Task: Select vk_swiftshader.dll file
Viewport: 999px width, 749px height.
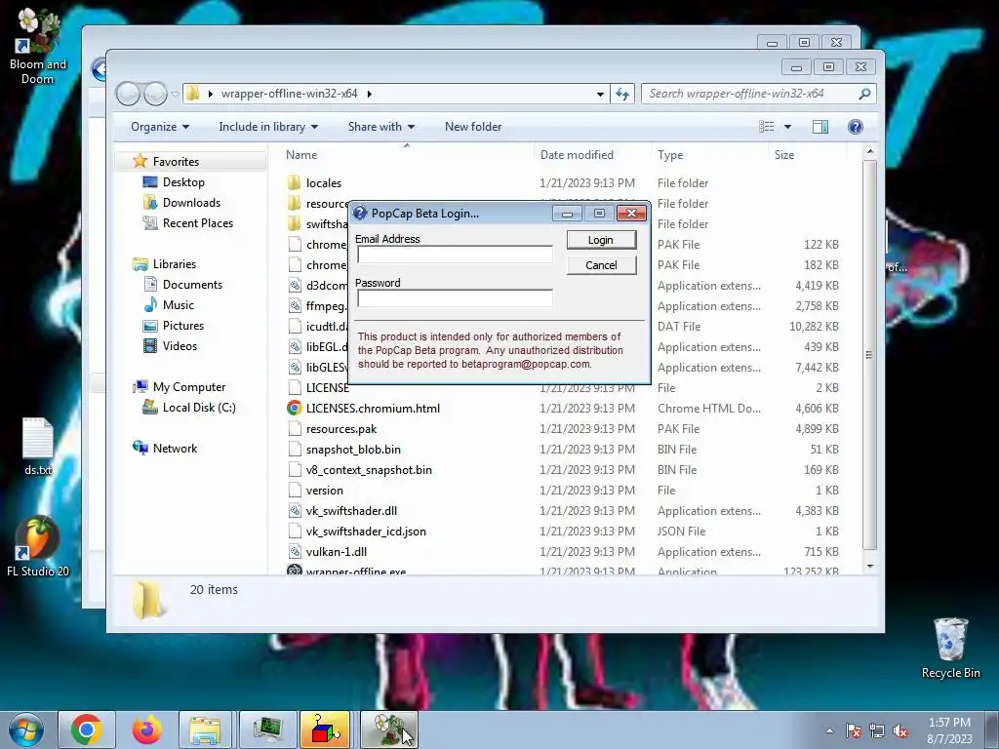Action: pyautogui.click(x=351, y=511)
